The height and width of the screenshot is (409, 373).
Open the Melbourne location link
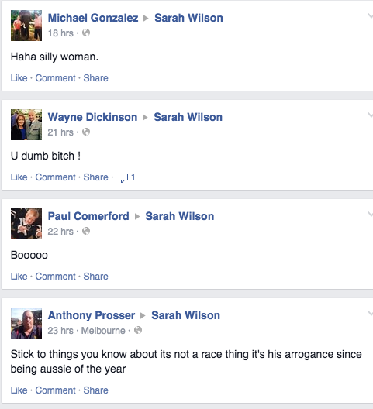coord(103,331)
